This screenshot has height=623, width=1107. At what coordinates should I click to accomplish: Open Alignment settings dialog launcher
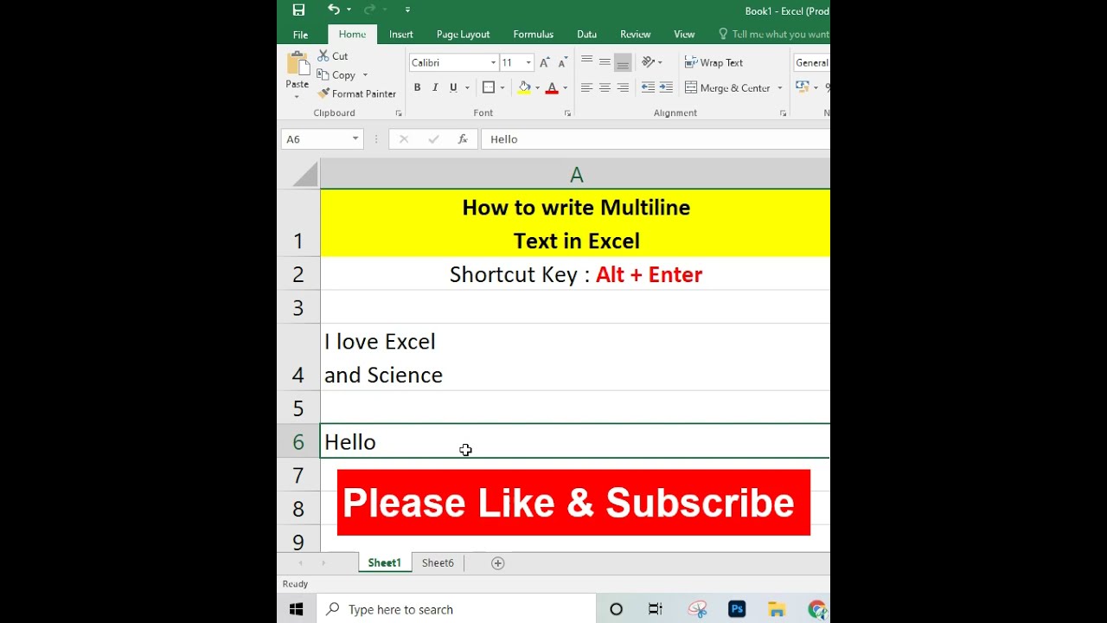coord(783,113)
